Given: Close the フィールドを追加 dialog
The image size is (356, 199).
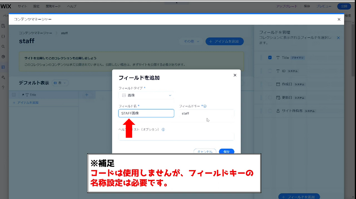Looking at the screenshot, I should [235, 75].
